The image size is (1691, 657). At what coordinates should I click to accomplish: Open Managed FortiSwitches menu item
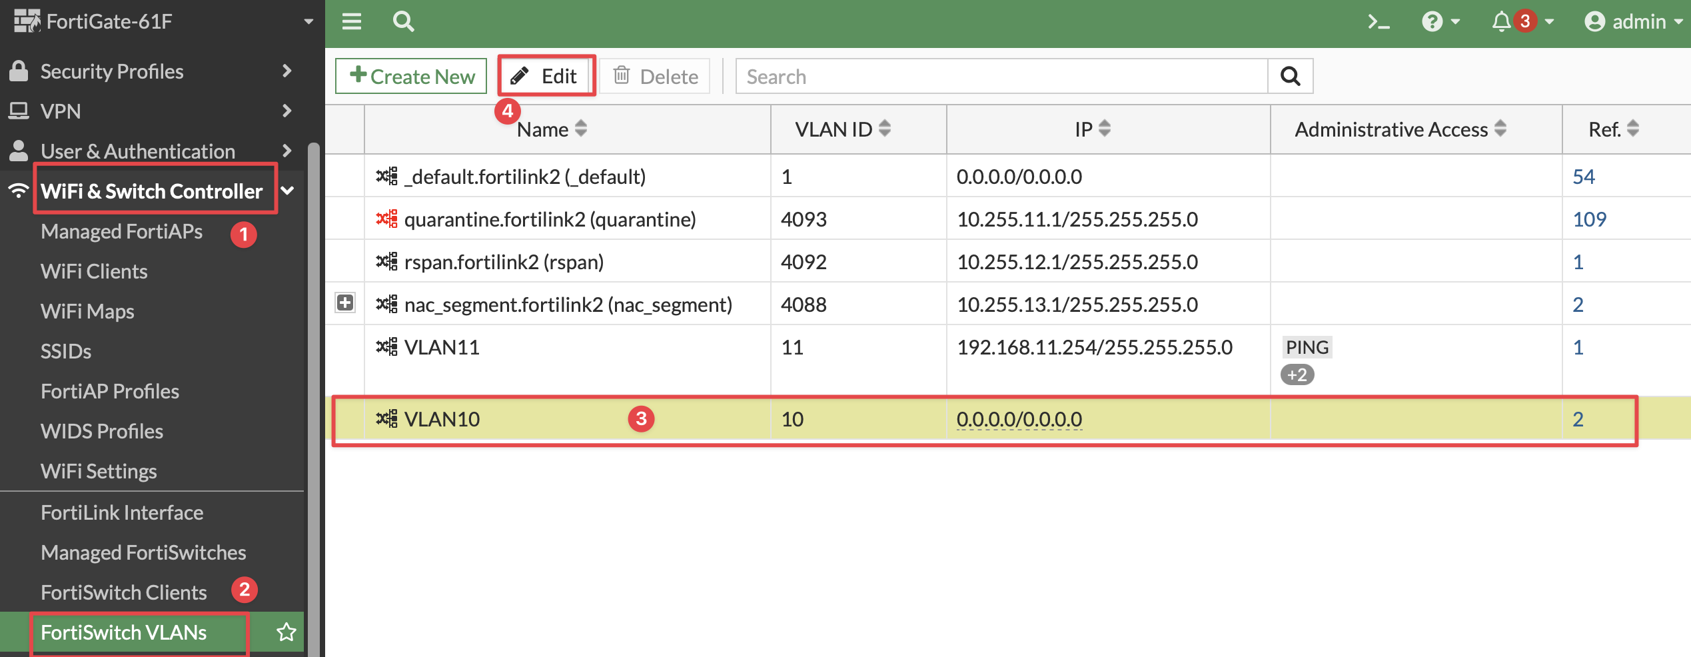click(x=143, y=552)
